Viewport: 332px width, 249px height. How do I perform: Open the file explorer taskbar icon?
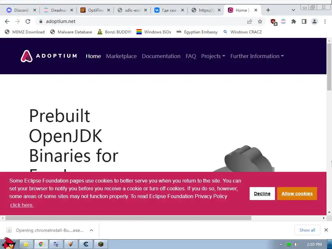point(26,244)
